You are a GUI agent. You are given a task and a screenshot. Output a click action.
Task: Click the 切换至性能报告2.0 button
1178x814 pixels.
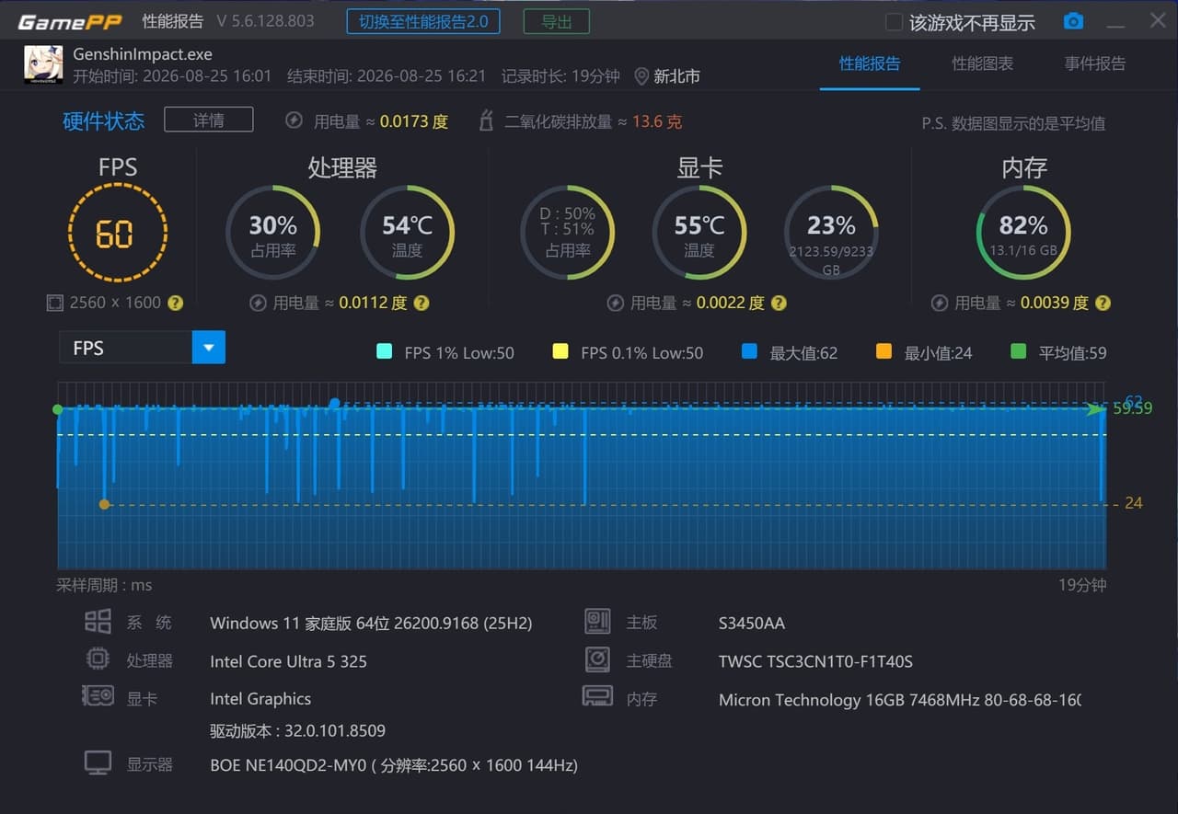pos(423,21)
